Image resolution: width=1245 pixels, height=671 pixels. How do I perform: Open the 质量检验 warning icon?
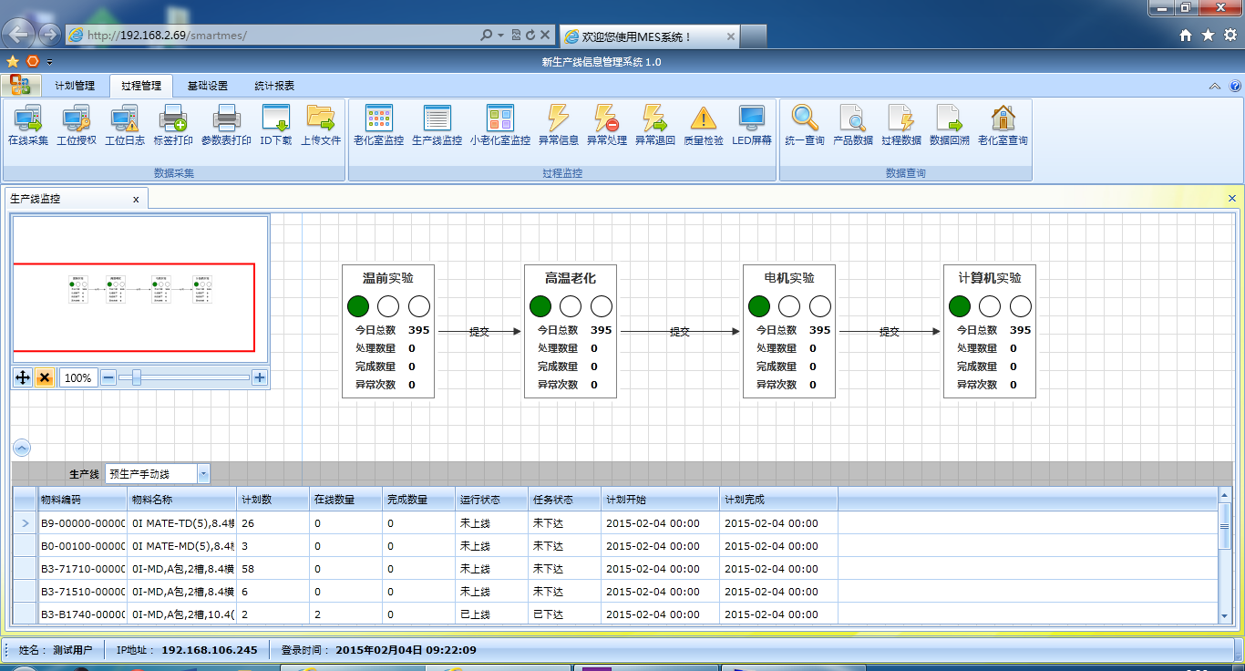point(703,125)
